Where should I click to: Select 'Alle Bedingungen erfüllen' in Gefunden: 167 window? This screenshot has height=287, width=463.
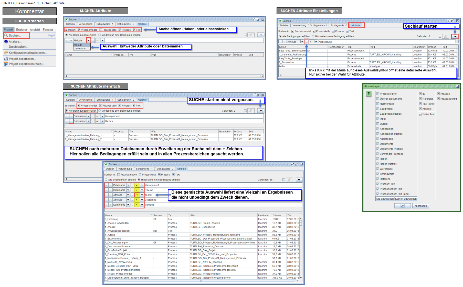[106, 180]
